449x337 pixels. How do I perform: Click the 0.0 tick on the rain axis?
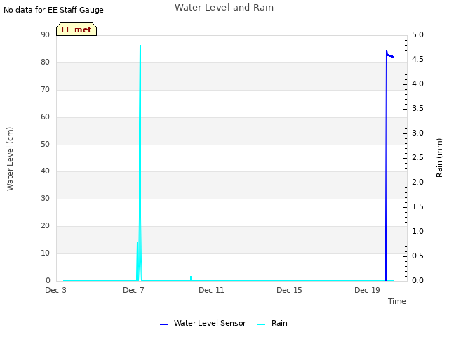click(x=418, y=280)
